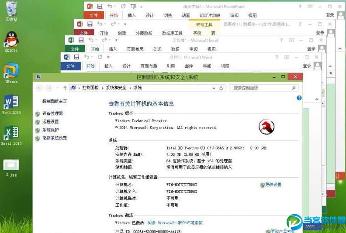
Task: Switch to the 动画 tab in PowerPoint
Action: pyautogui.click(x=186, y=15)
